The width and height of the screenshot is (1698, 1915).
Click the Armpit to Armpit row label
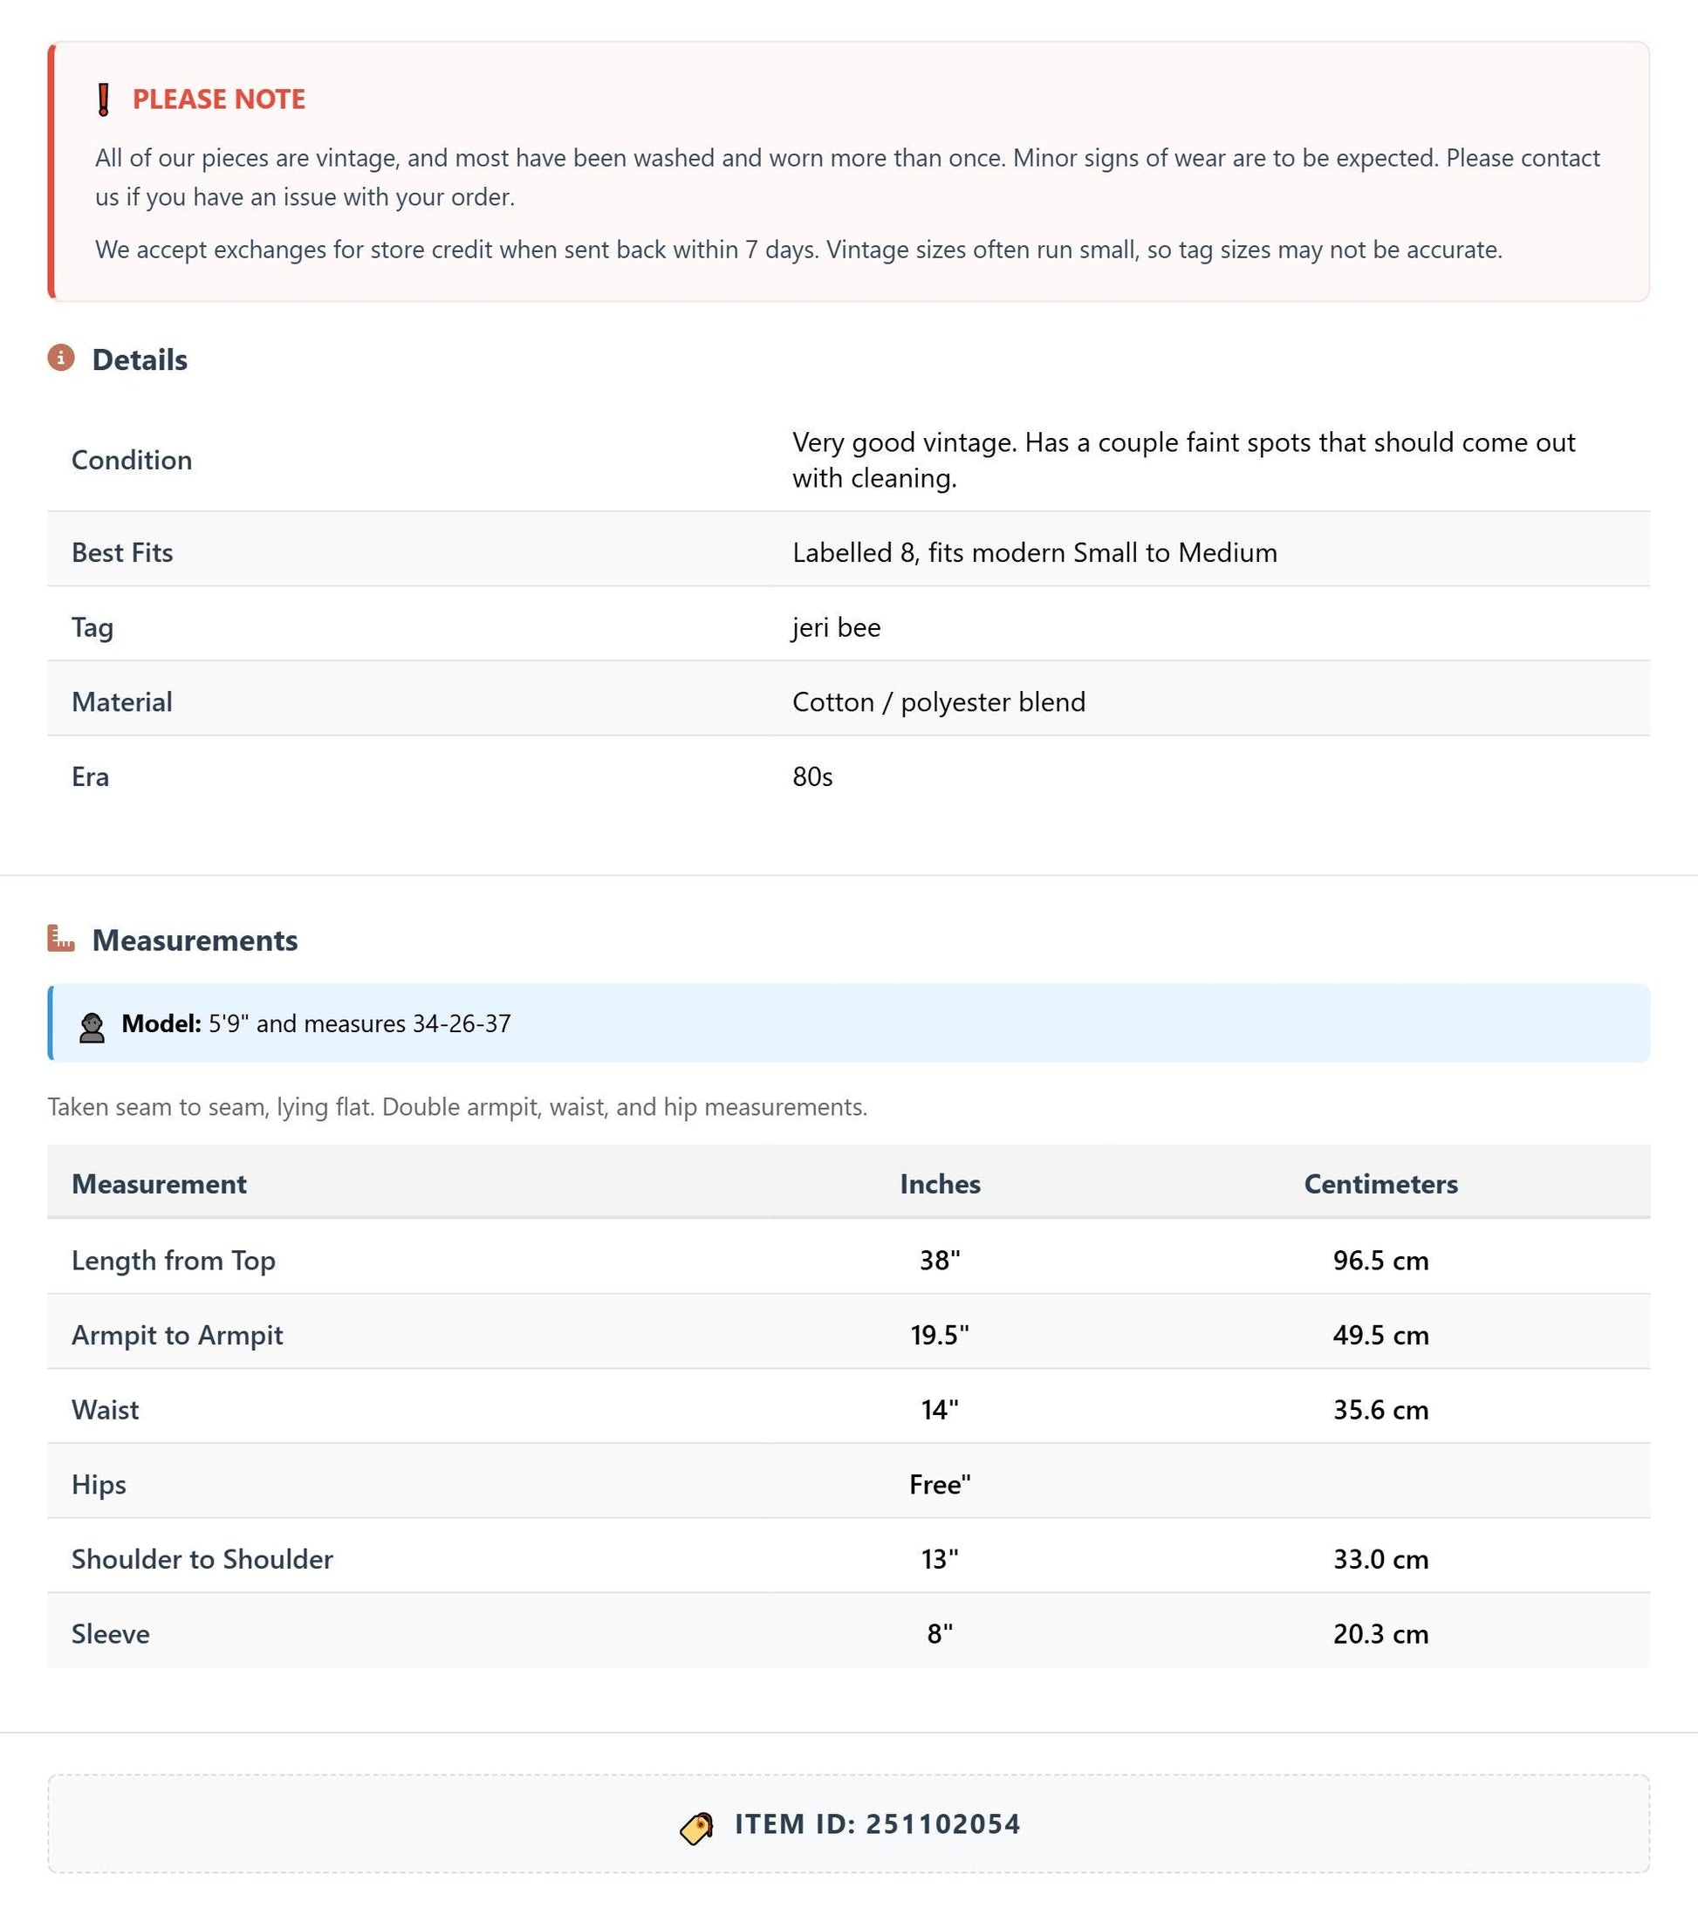coord(177,1335)
